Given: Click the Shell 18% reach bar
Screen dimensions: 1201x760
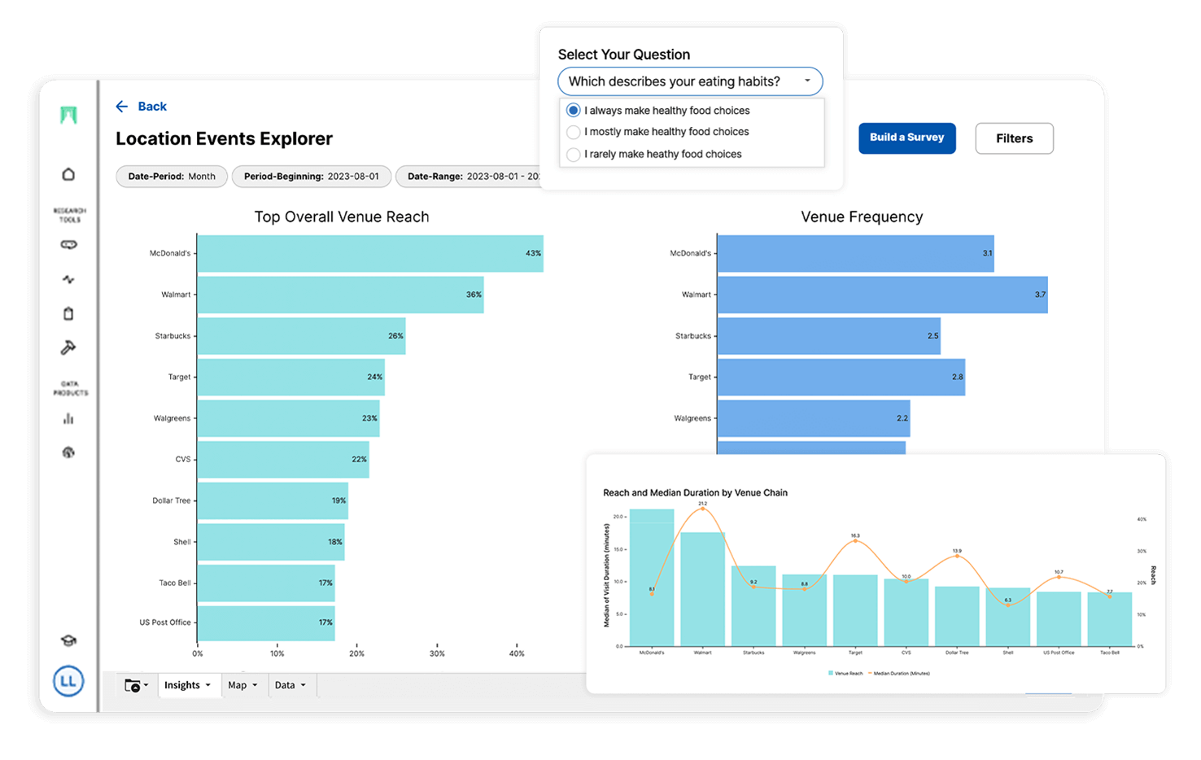Looking at the screenshot, I should pyautogui.click(x=271, y=542).
